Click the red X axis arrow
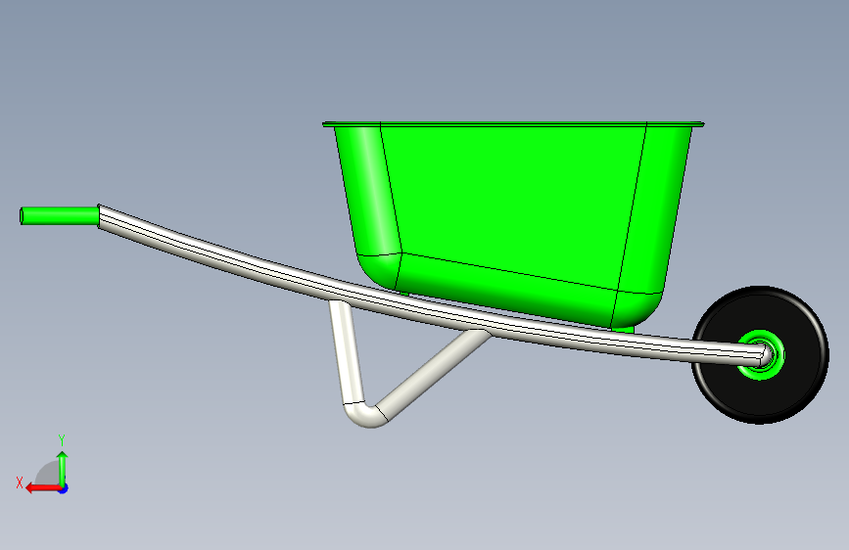The height and width of the screenshot is (550, 849). (43, 488)
